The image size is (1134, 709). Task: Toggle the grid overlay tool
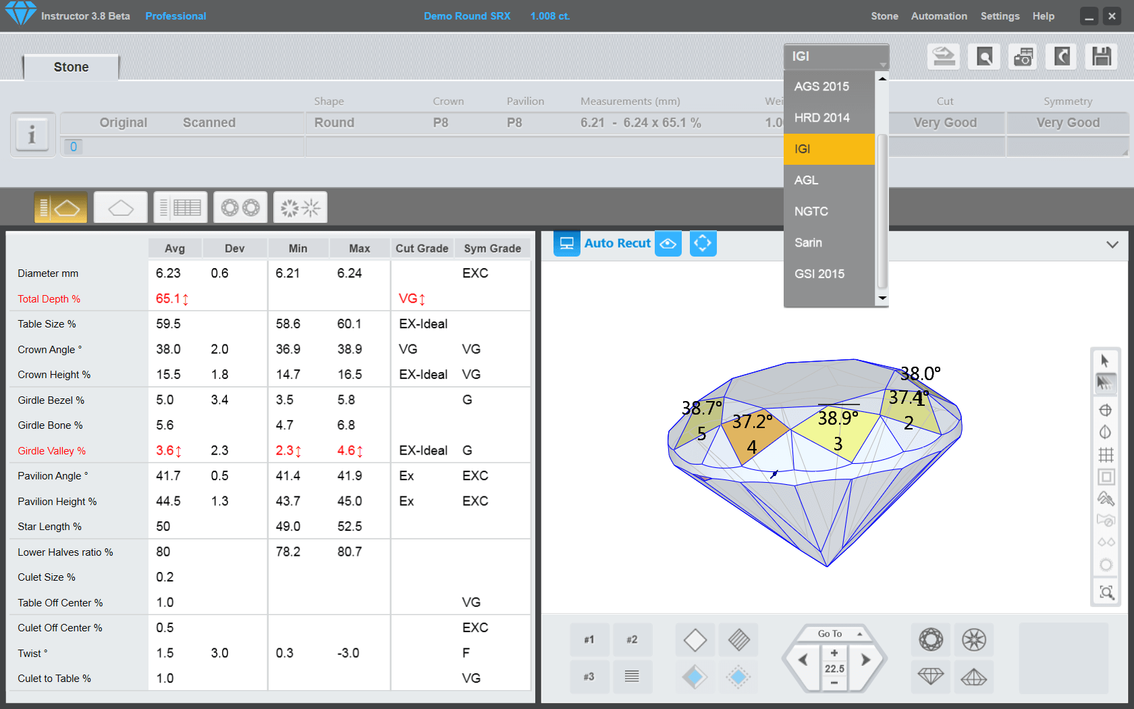pos(1106,454)
